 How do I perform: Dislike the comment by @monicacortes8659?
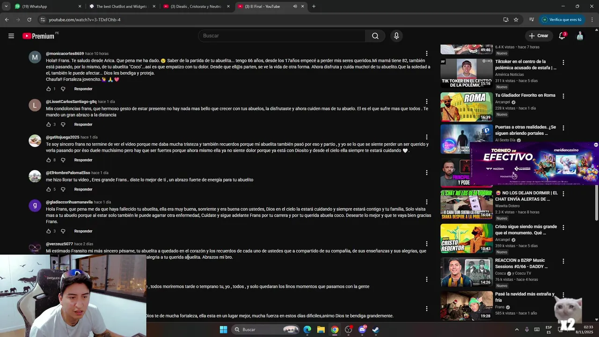pyautogui.click(x=63, y=89)
